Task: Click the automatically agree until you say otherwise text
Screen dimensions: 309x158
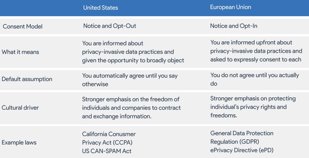Action: pyautogui.click(x=130, y=79)
